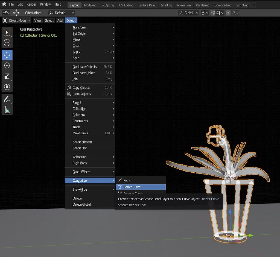Open the Object Mode dropdown
The height and width of the screenshot is (257, 280).
pyautogui.click(x=17, y=20)
